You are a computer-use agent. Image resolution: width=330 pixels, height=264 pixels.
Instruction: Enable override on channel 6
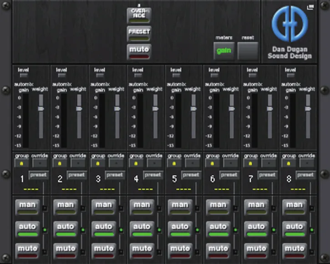(231, 163)
